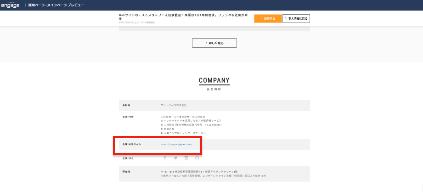Click the orange 応募する apply button

coord(268,19)
